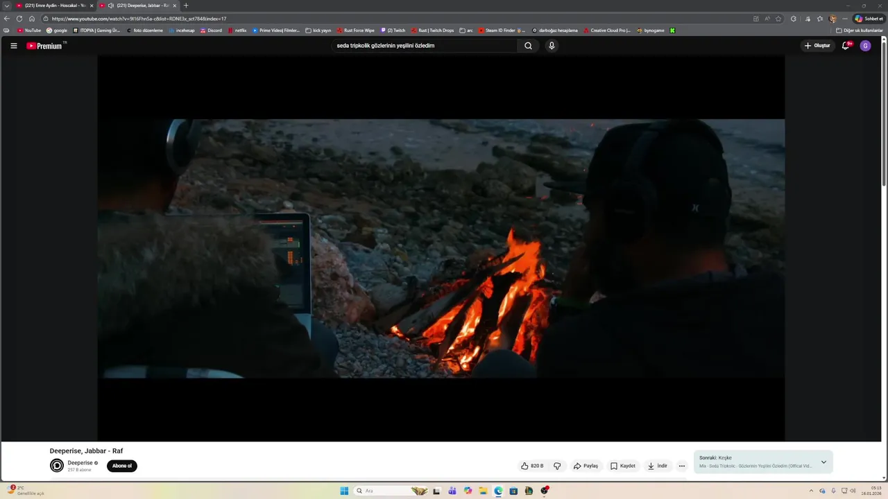This screenshot has height=499, width=888.
Task: Open browser settings and more menu
Action: [845, 19]
